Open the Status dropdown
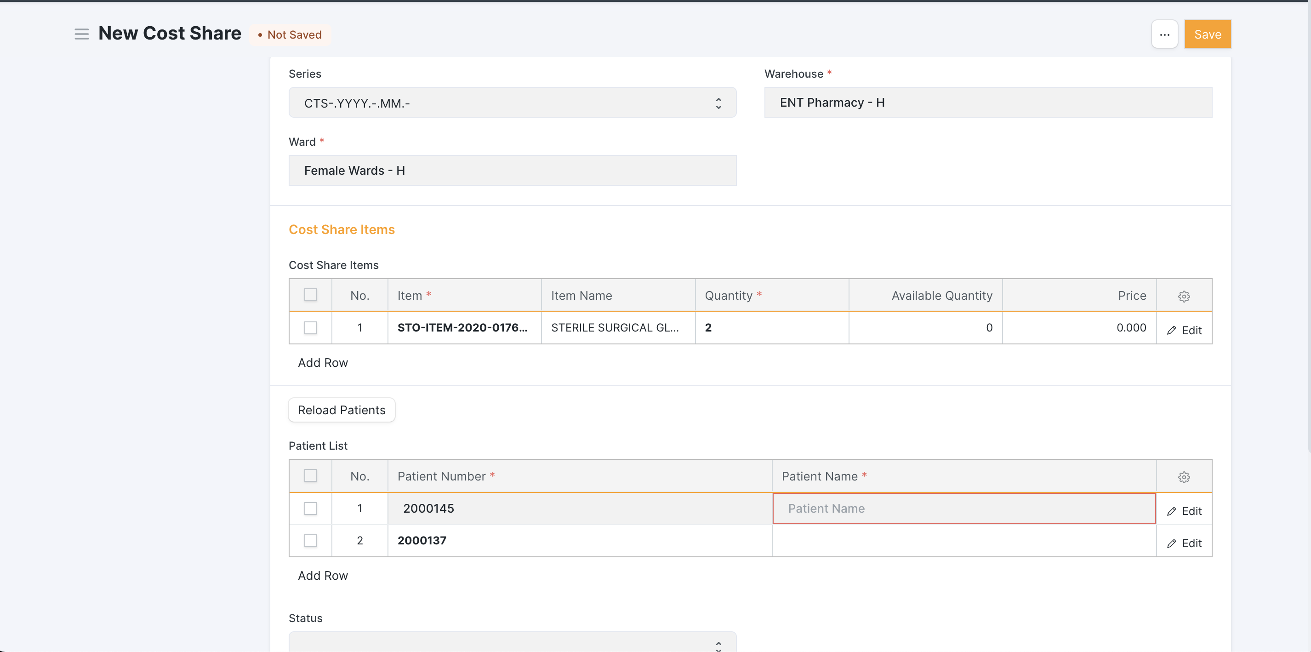The height and width of the screenshot is (652, 1311). 512,642
